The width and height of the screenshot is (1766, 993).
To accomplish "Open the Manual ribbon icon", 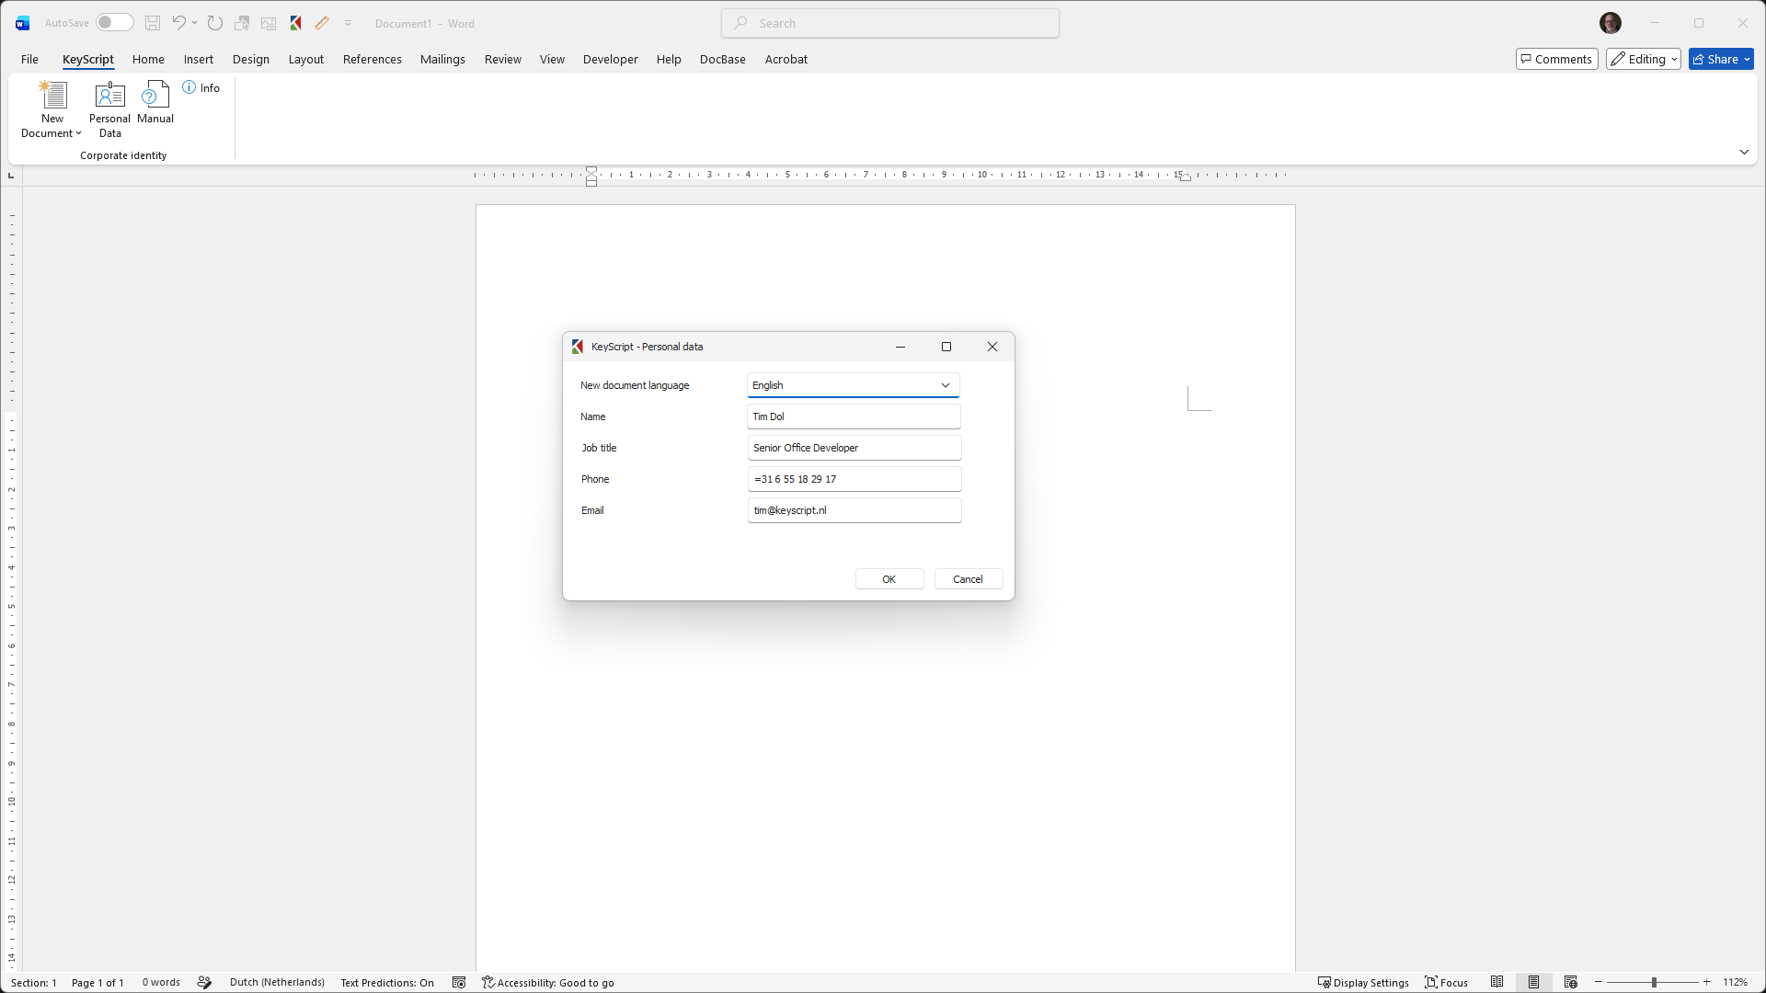I will coord(155,102).
